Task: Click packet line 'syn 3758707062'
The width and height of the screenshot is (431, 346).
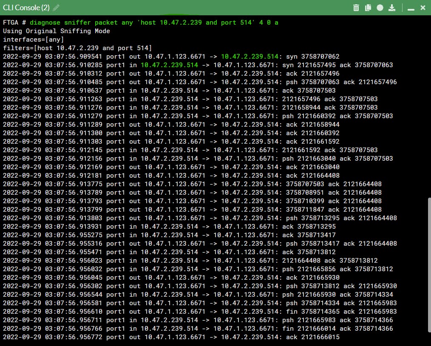Action: 171,57
